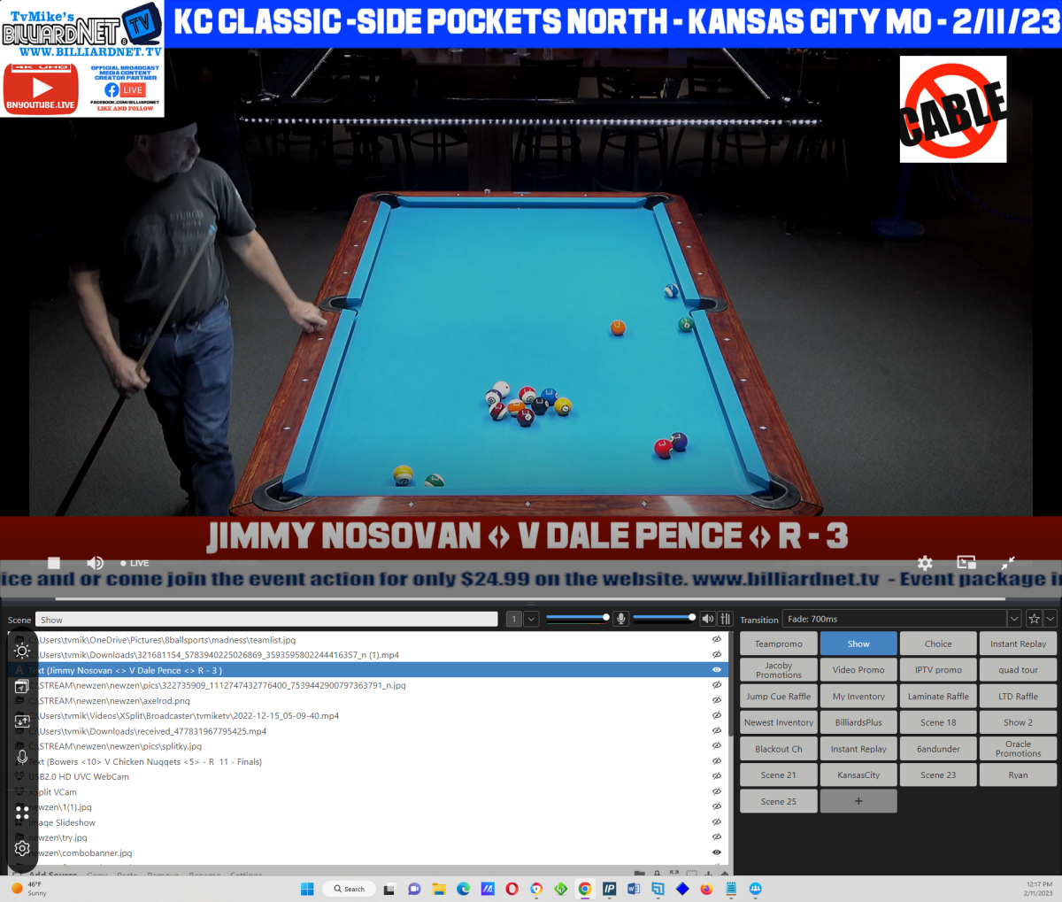Toggle visibility of the teamlist.jpg source
Image resolution: width=1062 pixels, height=902 pixels.
pos(716,639)
